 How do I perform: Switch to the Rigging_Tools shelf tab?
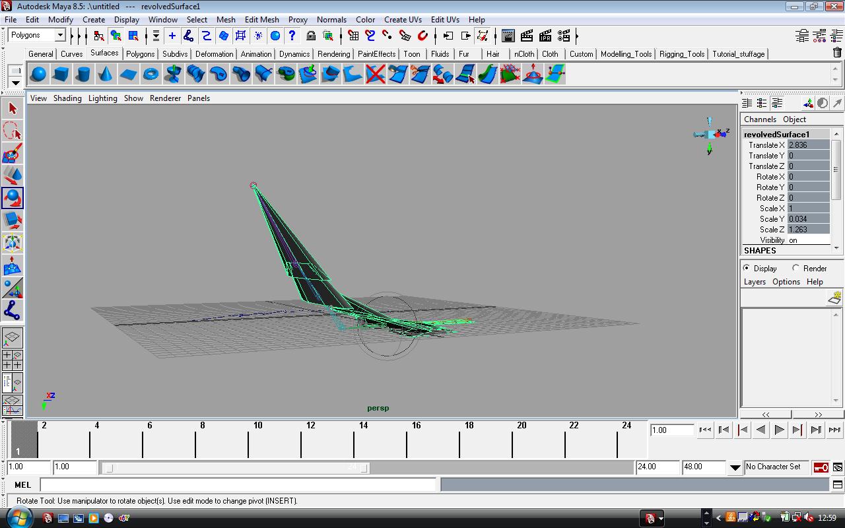click(682, 54)
